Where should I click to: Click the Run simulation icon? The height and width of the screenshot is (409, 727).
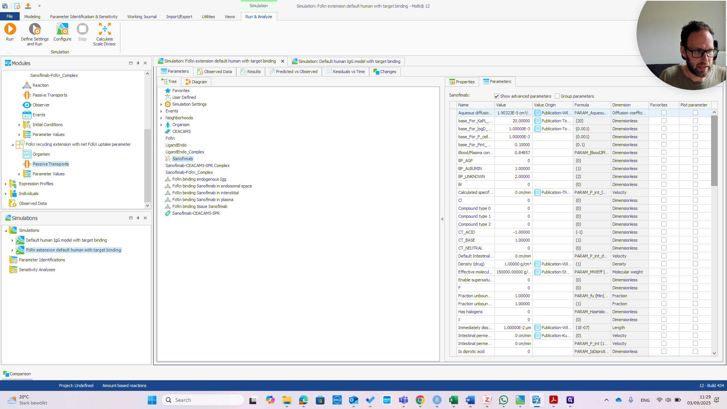pyautogui.click(x=10, y=30)
